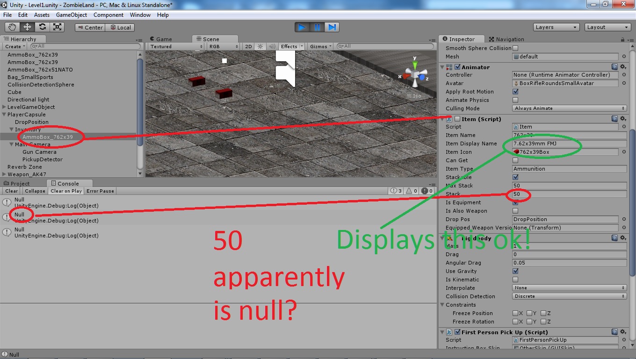
Task: Open the Layers dropdown
Action: pyautogui.click(x=556, y=27)
